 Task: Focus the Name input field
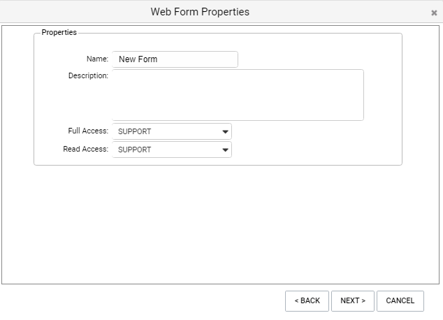point(175,59)
